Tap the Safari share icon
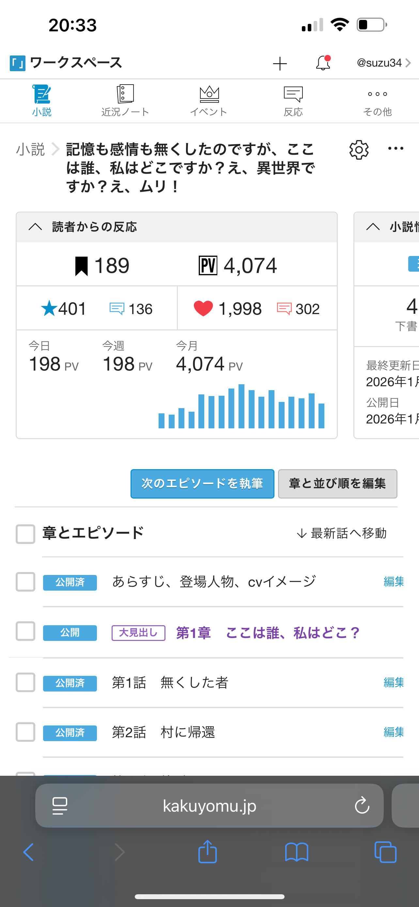Image resolution: width=419 pixels, height=907 pixels. click(x=207, y=852)
